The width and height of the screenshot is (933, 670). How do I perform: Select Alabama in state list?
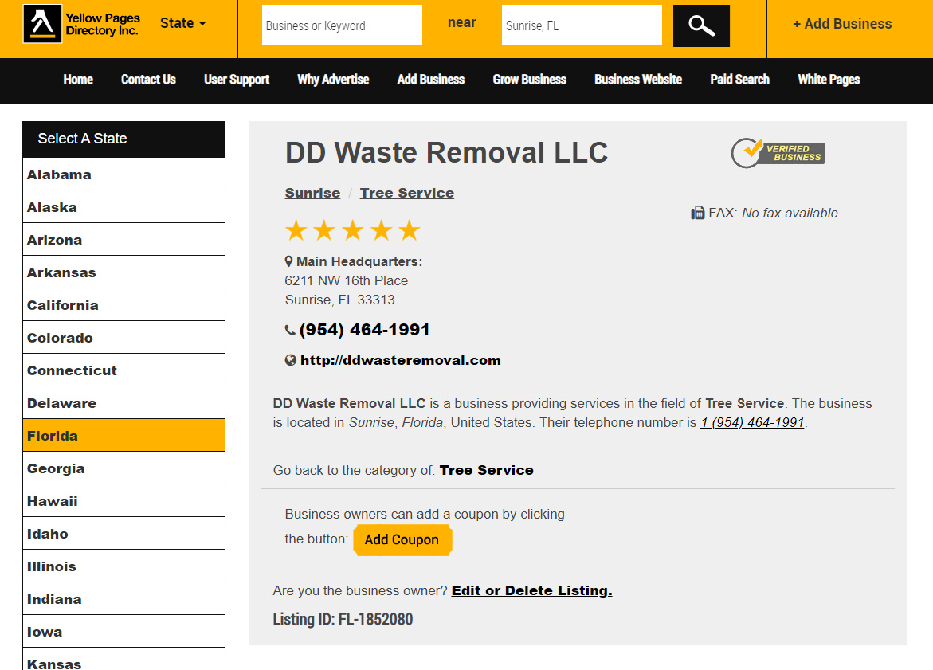click(x=123, y=174)
